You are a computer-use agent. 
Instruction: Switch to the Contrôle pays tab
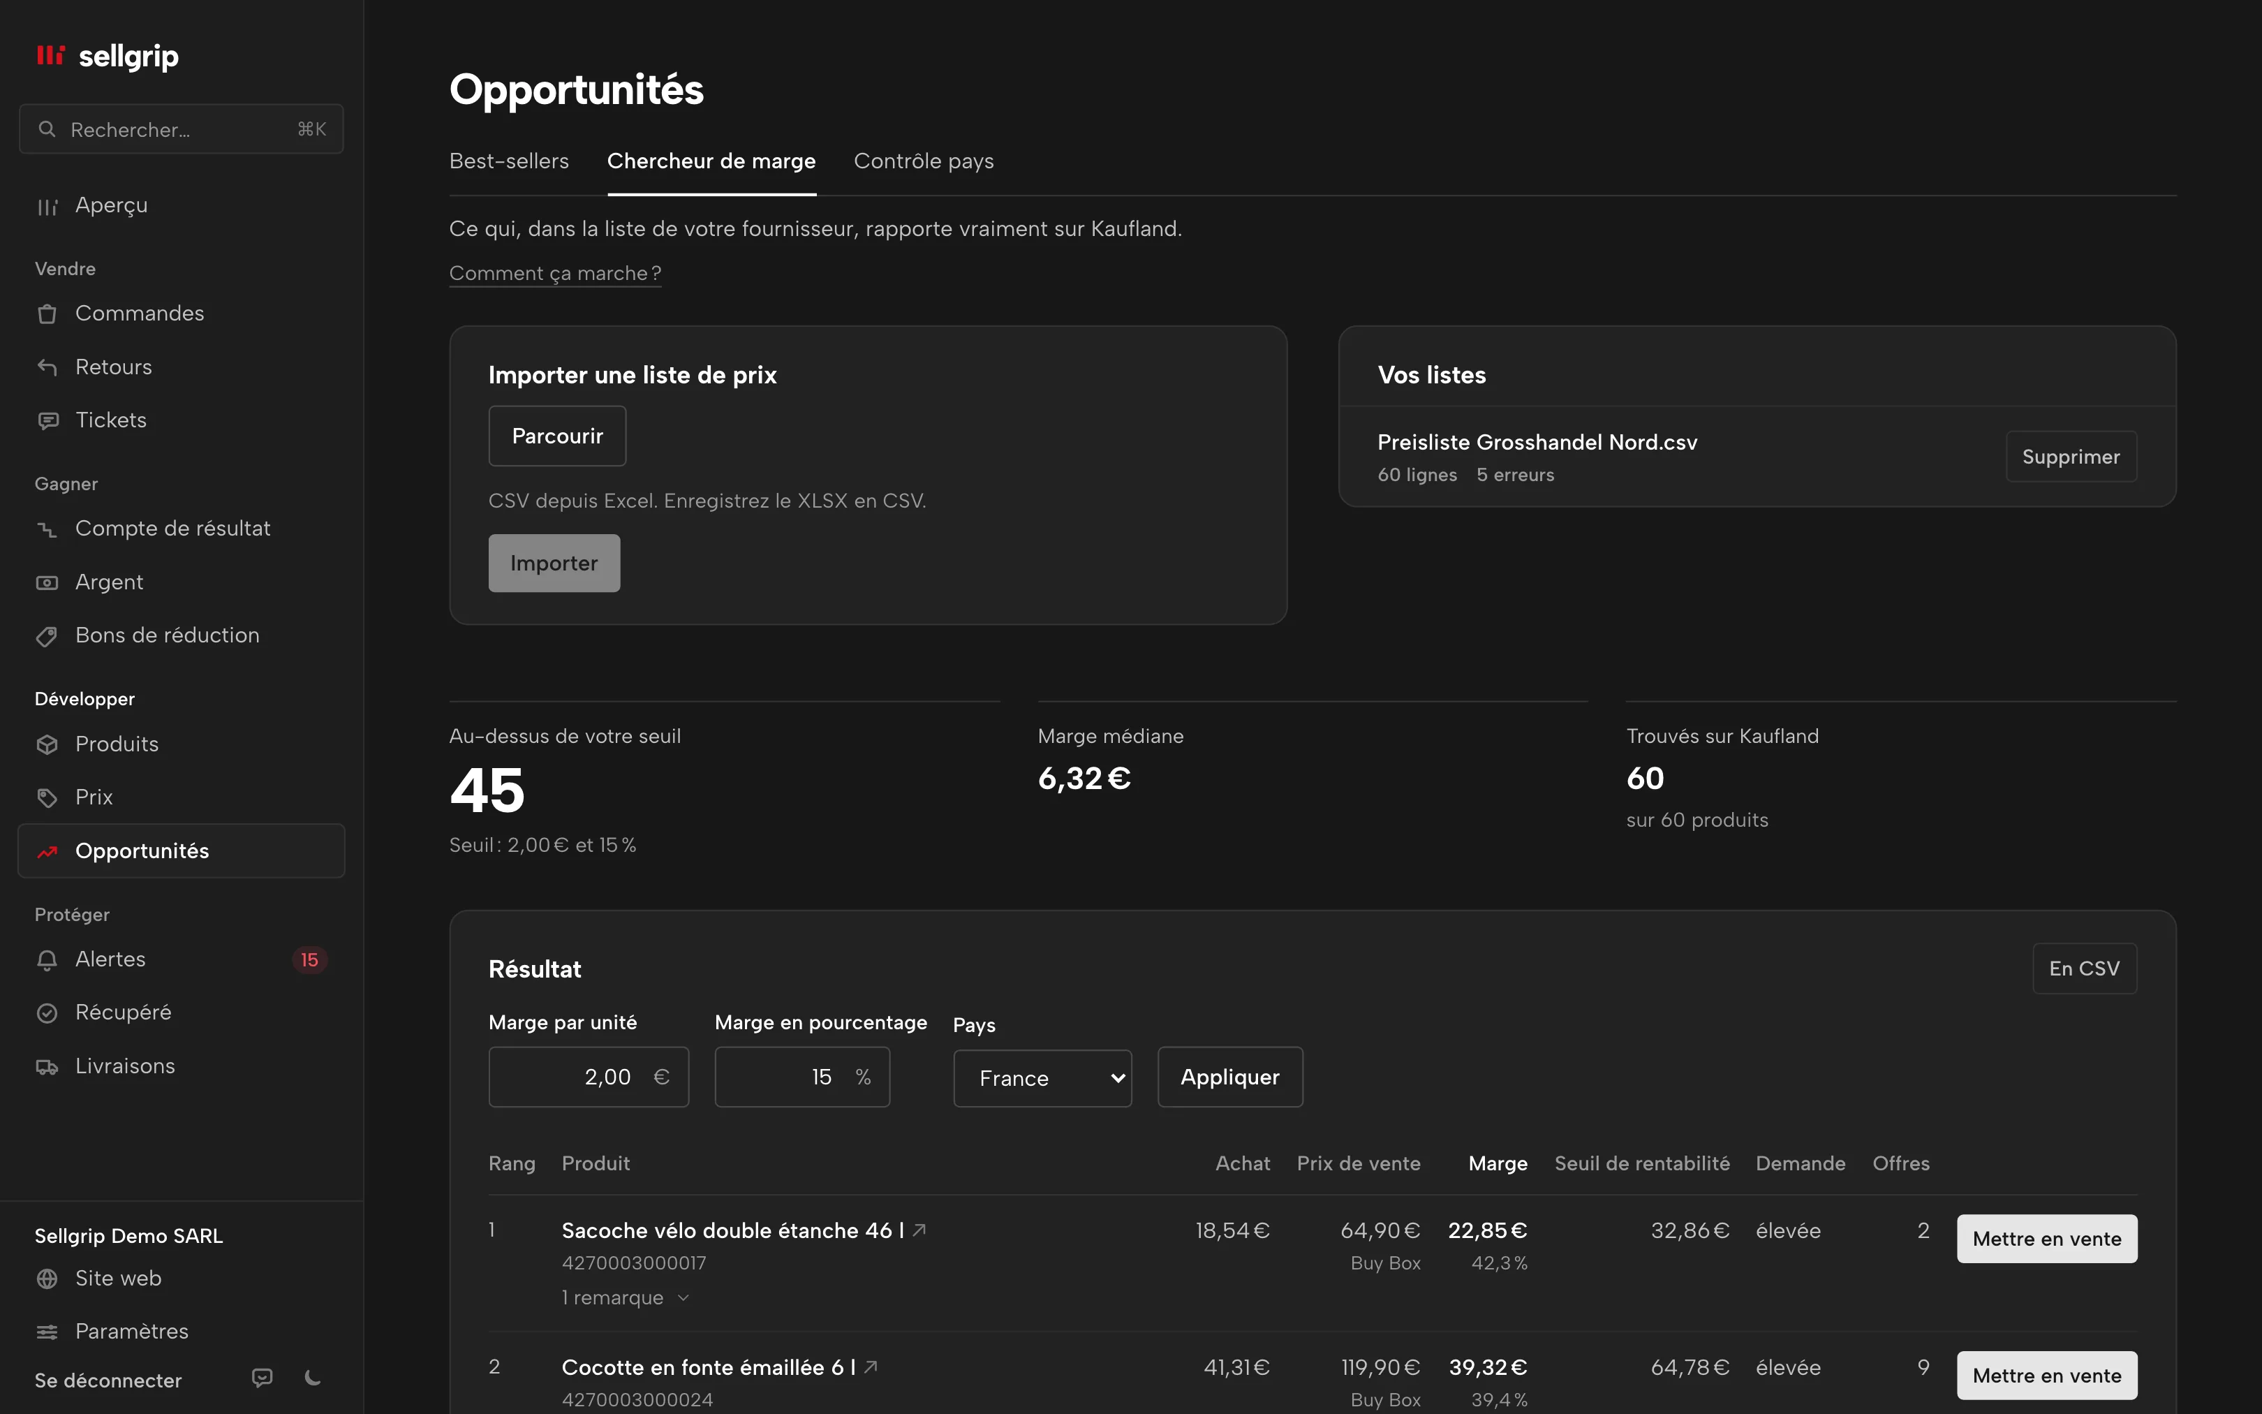click(924, 161)
